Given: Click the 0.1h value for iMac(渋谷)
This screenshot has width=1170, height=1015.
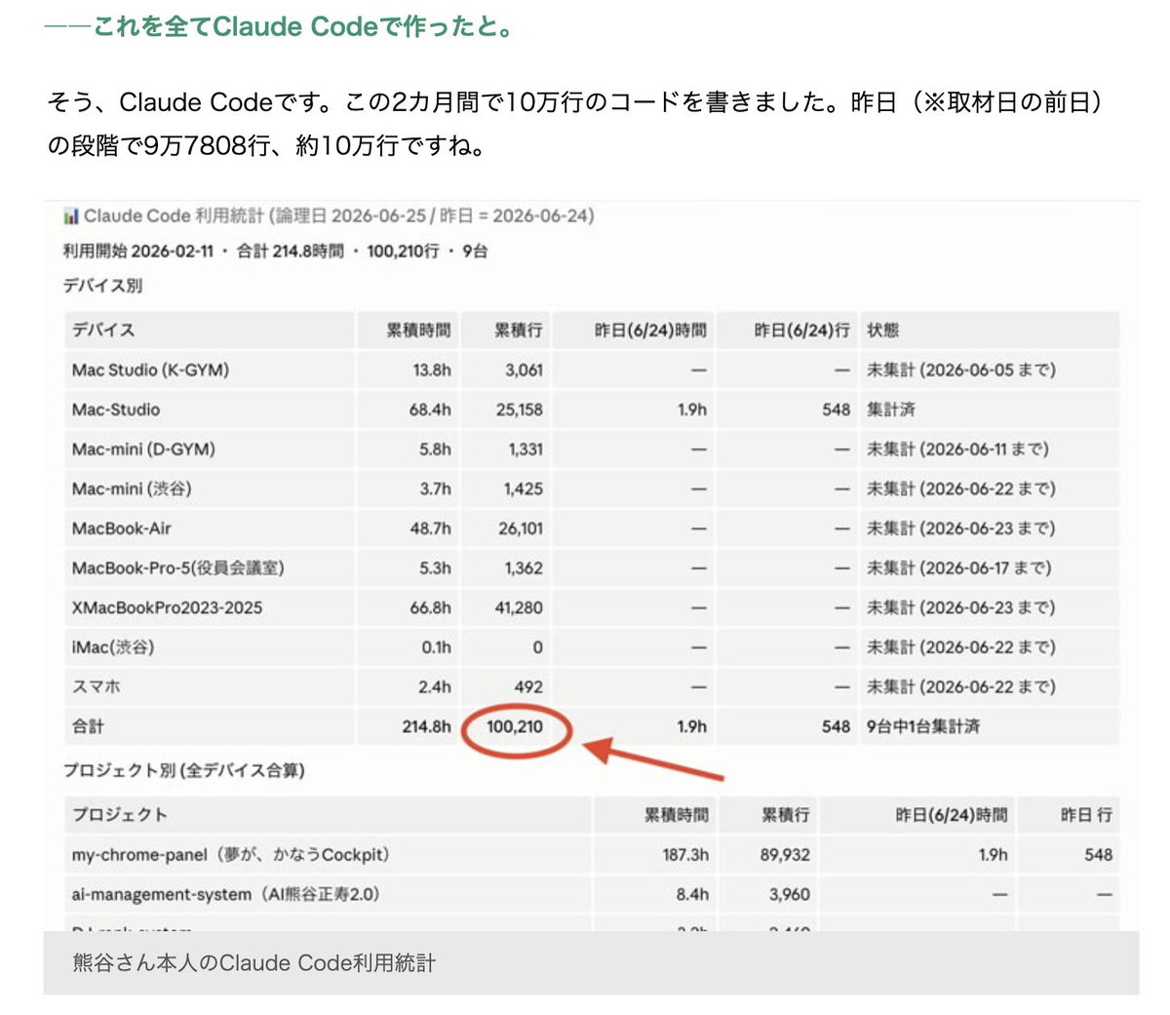Looking at the screenshot, I should [436, 647].
